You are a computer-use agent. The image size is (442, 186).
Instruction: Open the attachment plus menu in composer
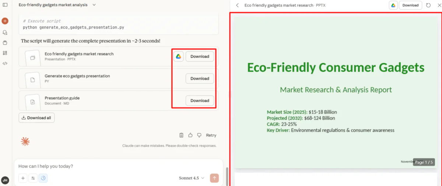pos(23,178)
